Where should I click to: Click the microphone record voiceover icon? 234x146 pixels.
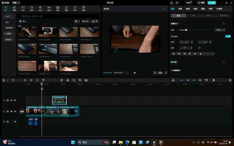pyautogui.click(x=173, y=80)
